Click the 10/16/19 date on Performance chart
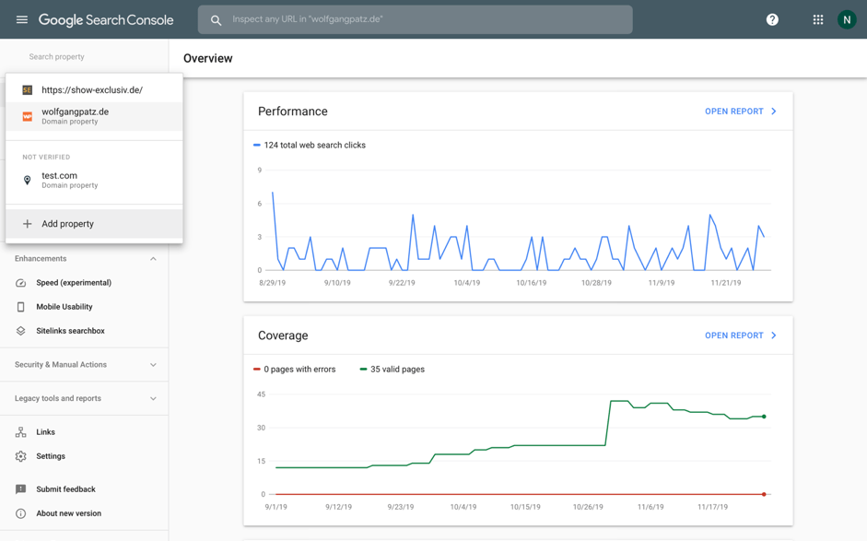This screenshot has width=867, height=541. pyautogui.click(x=532, y=283)
